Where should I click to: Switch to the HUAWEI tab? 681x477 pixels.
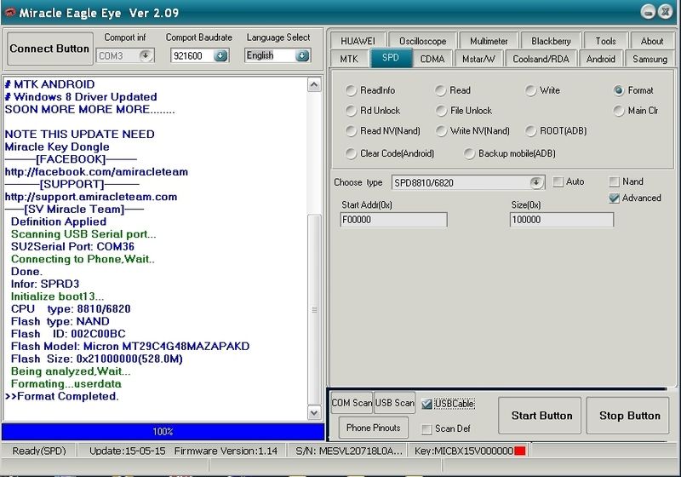tap(358, 41)
